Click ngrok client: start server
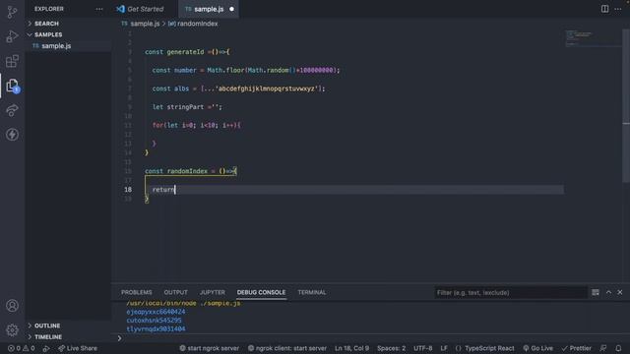Viewport: 630px width, 354px height. point(287,348)
